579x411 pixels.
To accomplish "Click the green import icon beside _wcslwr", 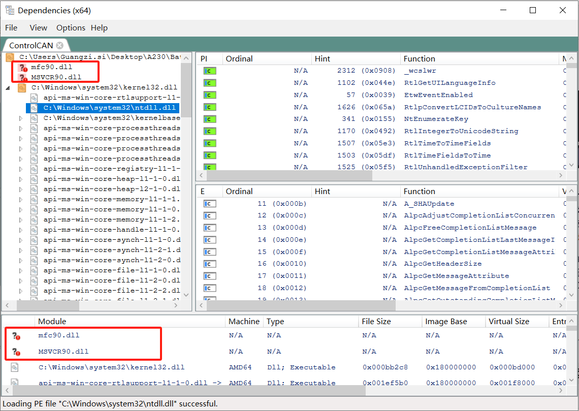I will tap(210, 70).
